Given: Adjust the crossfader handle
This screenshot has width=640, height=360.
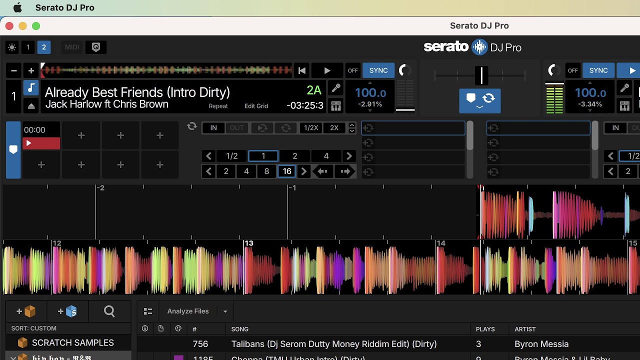Looking at the screenshot, I should point(481,75).
